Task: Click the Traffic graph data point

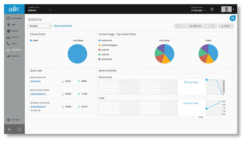Action: (206, 108)
